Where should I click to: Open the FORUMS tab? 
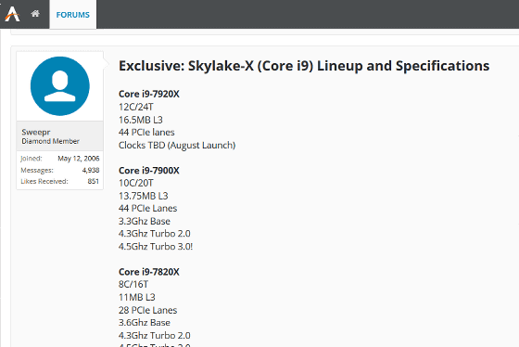73,15
